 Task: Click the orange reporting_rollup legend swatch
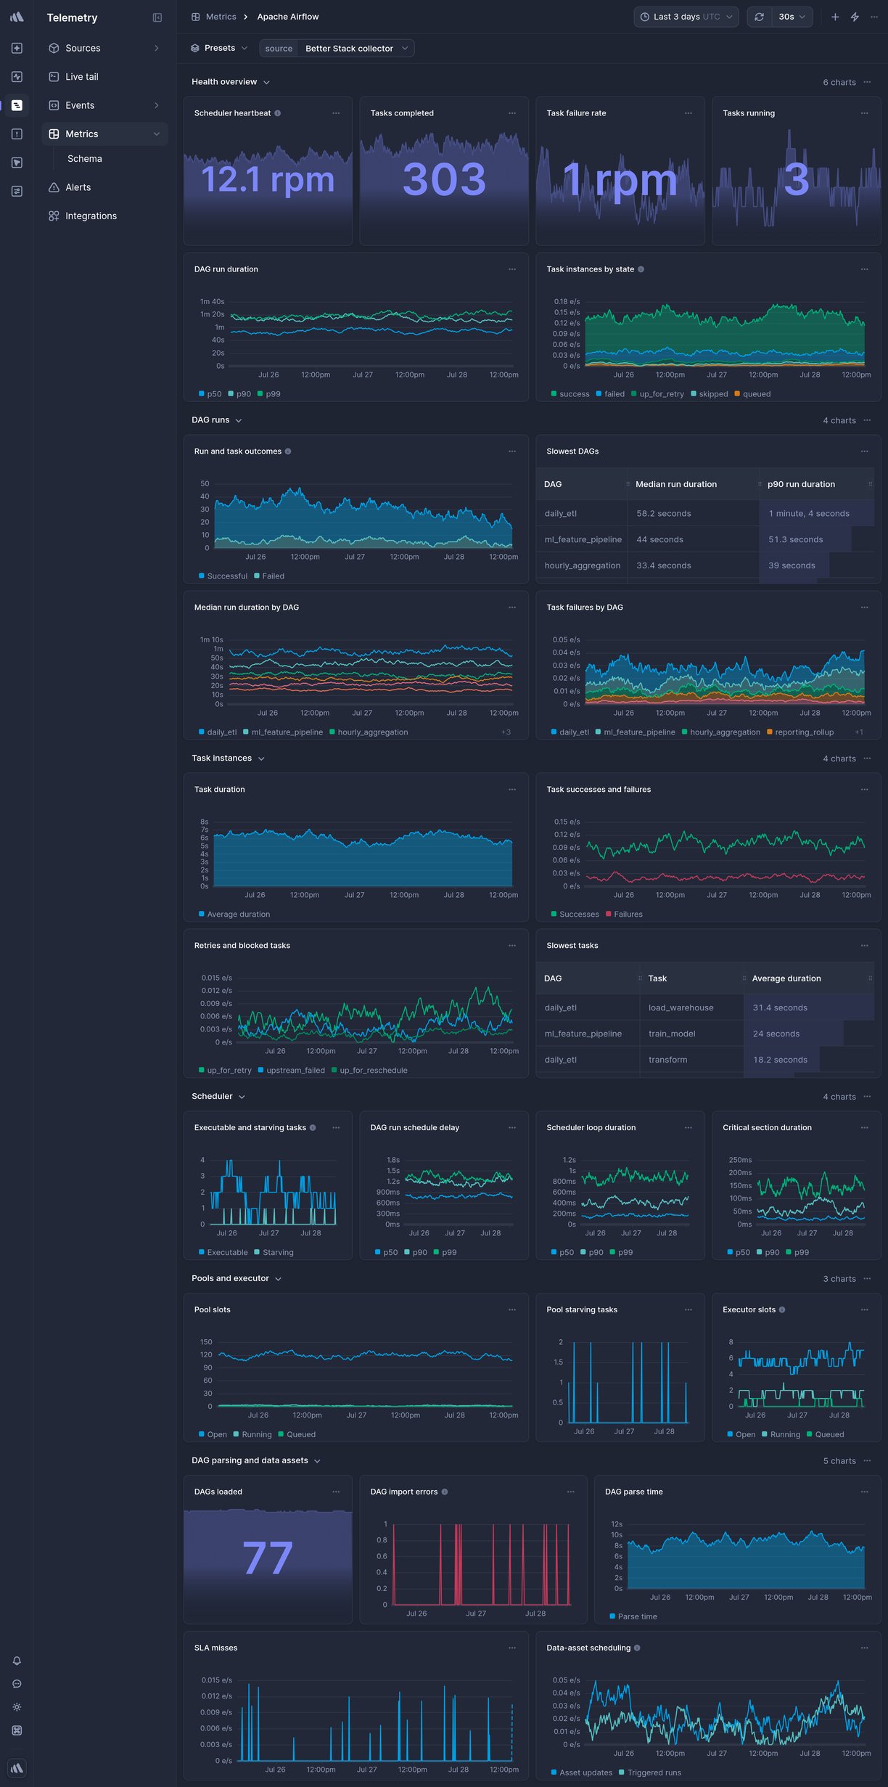coord(770,732)
